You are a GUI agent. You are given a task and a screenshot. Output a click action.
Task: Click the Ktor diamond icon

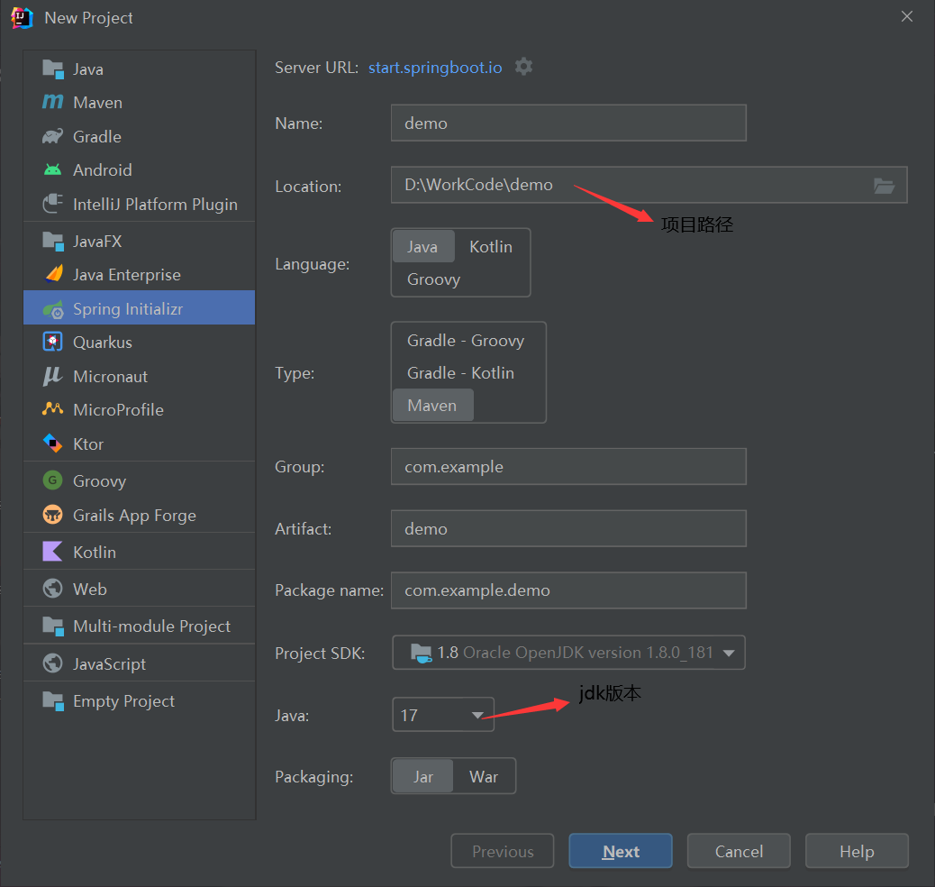click(53, 443)
